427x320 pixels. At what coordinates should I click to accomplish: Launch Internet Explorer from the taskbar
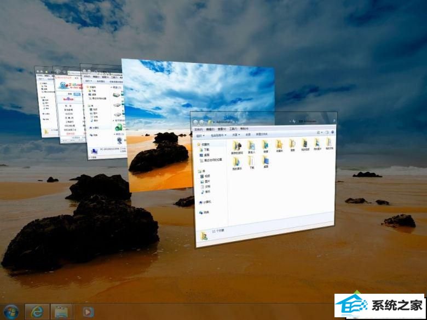pyautogui.click(x=37, y=312)
